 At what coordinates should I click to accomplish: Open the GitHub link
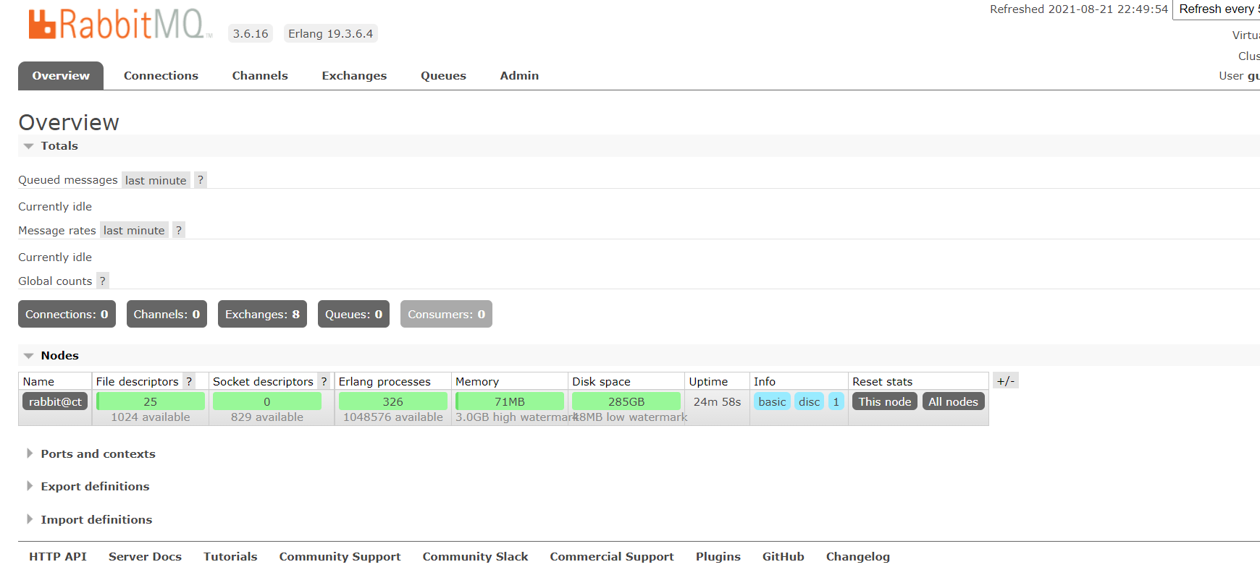coord(783,556)
